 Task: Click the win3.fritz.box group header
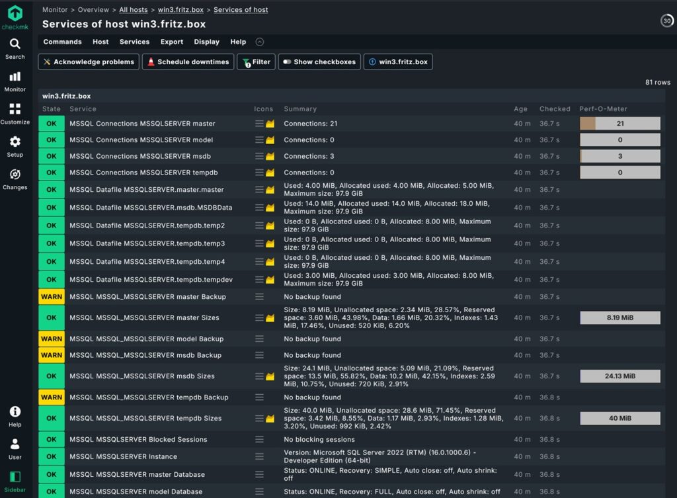(x=67, y=96)
